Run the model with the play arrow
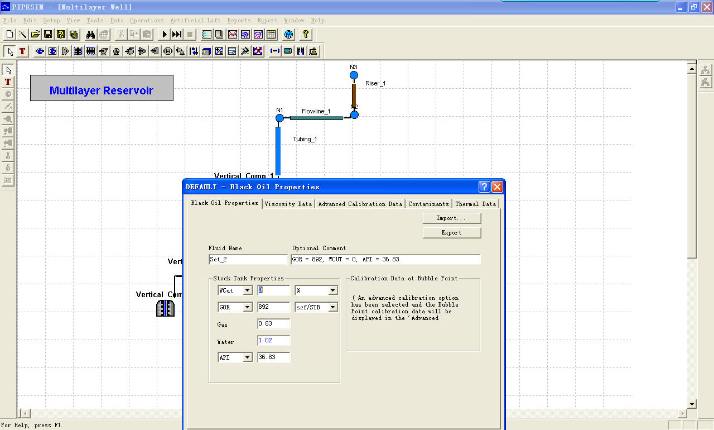This screenshot has width=714, height=430. coord(165,34)
